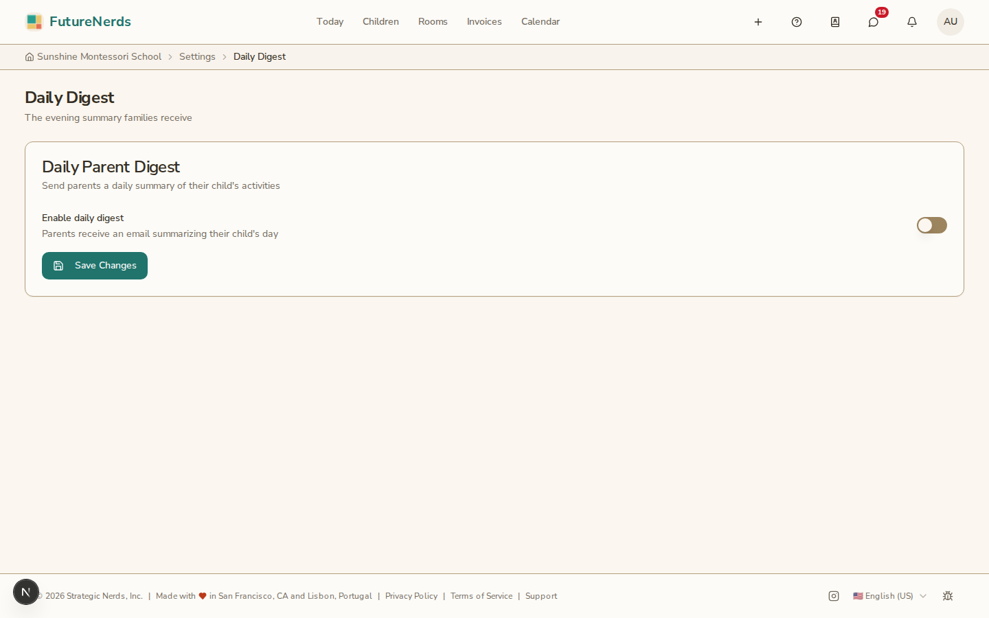Navigate to the Calendar page
989x618 pixels.
541,22
